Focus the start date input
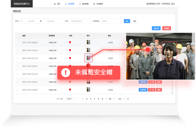 tap(31, 21)
